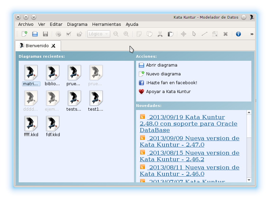The image size is (270, 201).
Task: Open the black prue... recent diagram
Action: pos(74,75)
